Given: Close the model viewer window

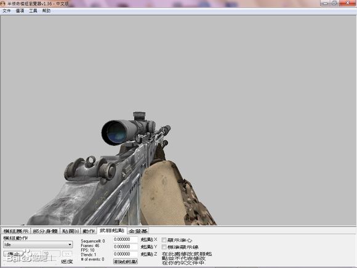Looking at the screenshot, I should point(348,3).
